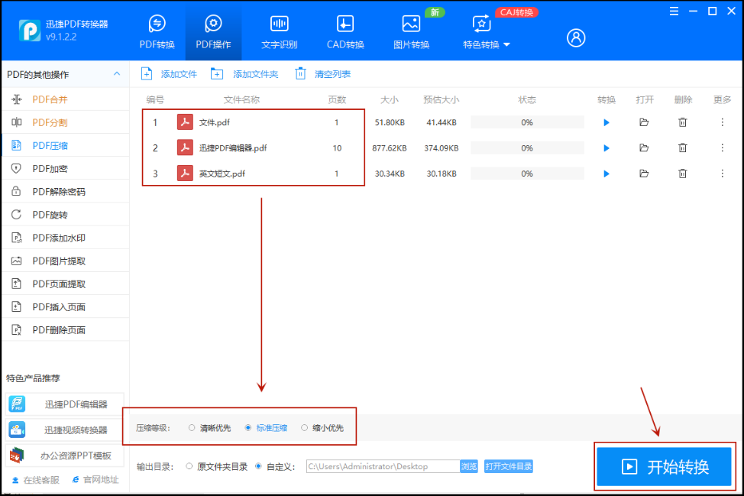Delete 文件.pdf with trash icon
Screen dimensions: 744x496
click(682, 122)
